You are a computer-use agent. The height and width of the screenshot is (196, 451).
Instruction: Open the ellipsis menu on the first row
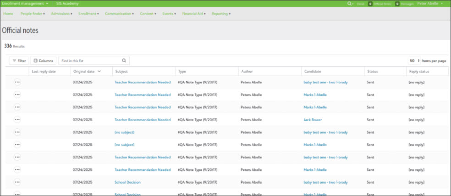(x=17, y=82)
